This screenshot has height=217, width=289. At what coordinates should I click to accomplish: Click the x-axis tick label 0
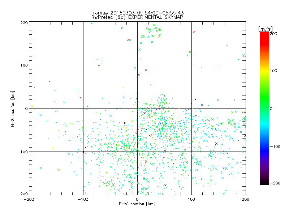(x=137, y=199)
